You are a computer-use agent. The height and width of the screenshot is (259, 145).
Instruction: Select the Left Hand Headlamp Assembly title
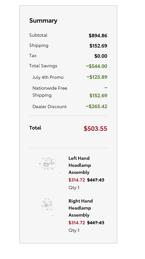click(80, 165)
